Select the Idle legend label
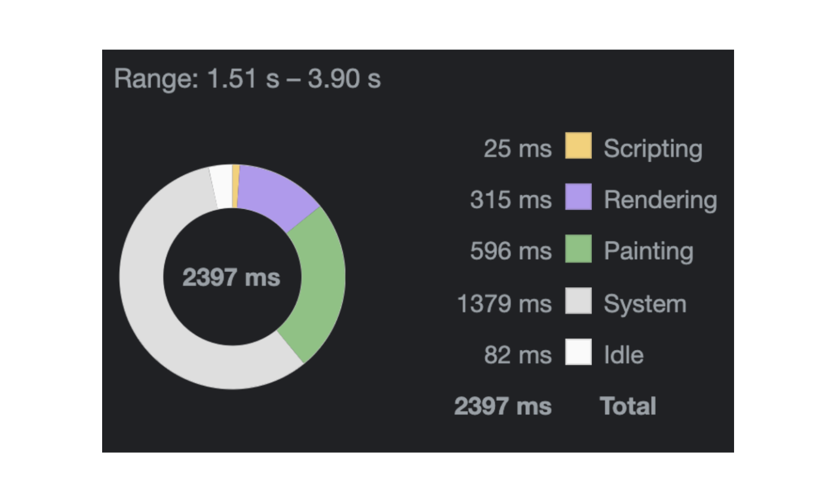 click(624, 355)
